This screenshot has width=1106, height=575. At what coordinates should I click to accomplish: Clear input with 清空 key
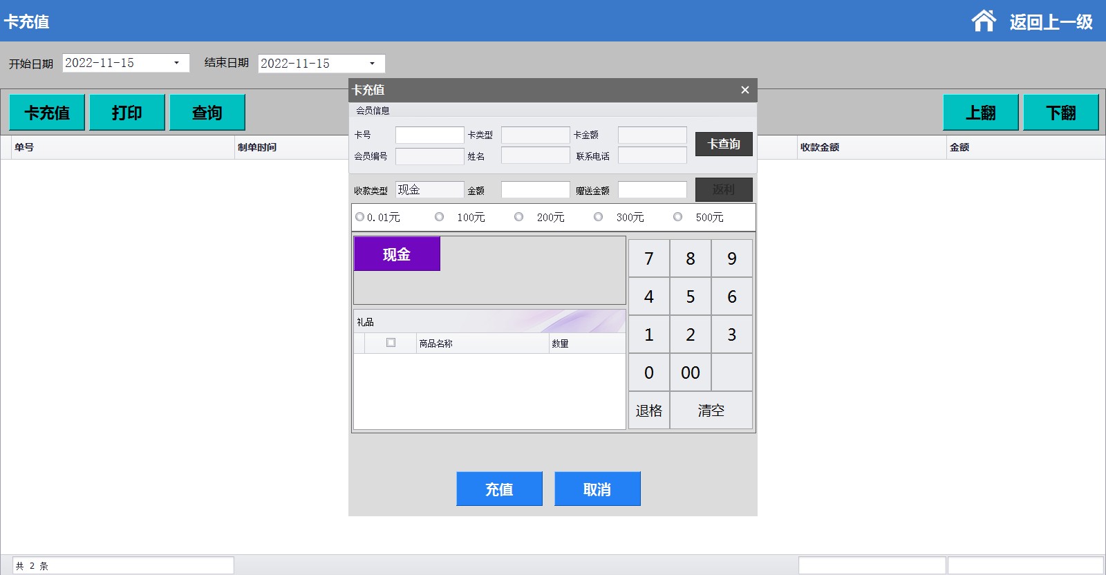tap(711, 411)
